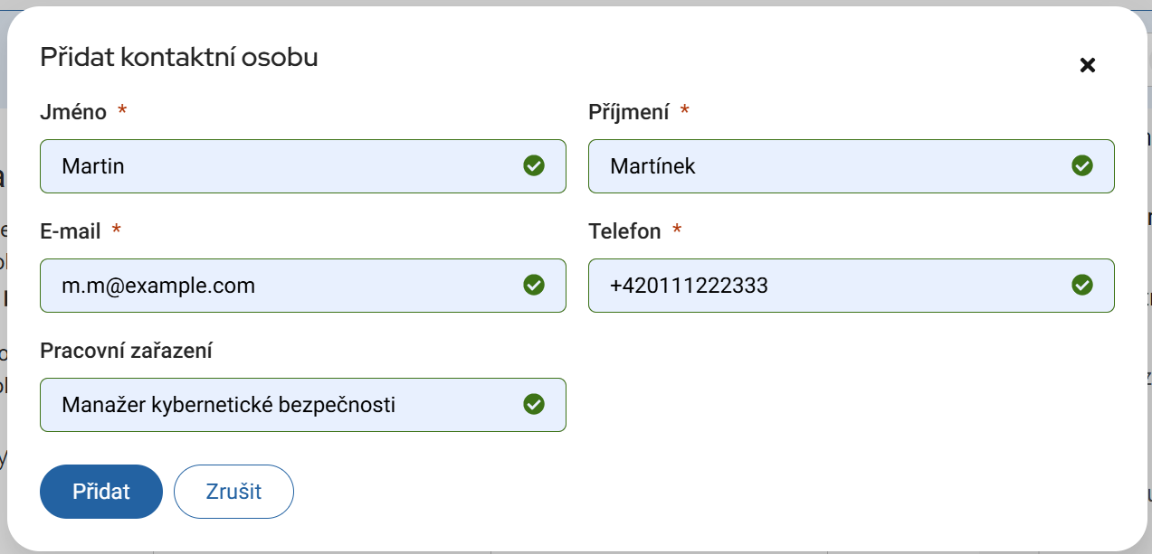Close the Přidat kontaktní osobu dialog

pyautogui.click(x=1088, y=65)
